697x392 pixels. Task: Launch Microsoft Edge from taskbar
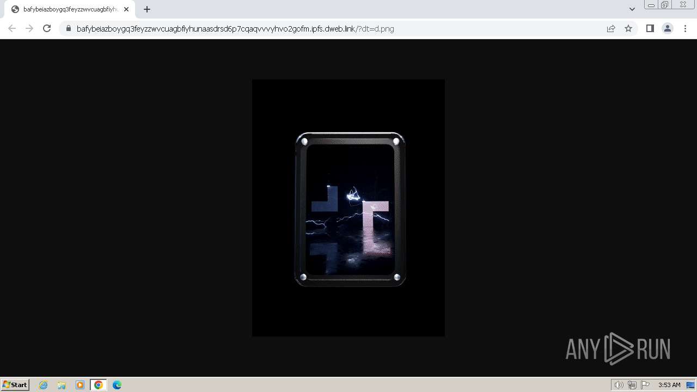coord(117,385)
